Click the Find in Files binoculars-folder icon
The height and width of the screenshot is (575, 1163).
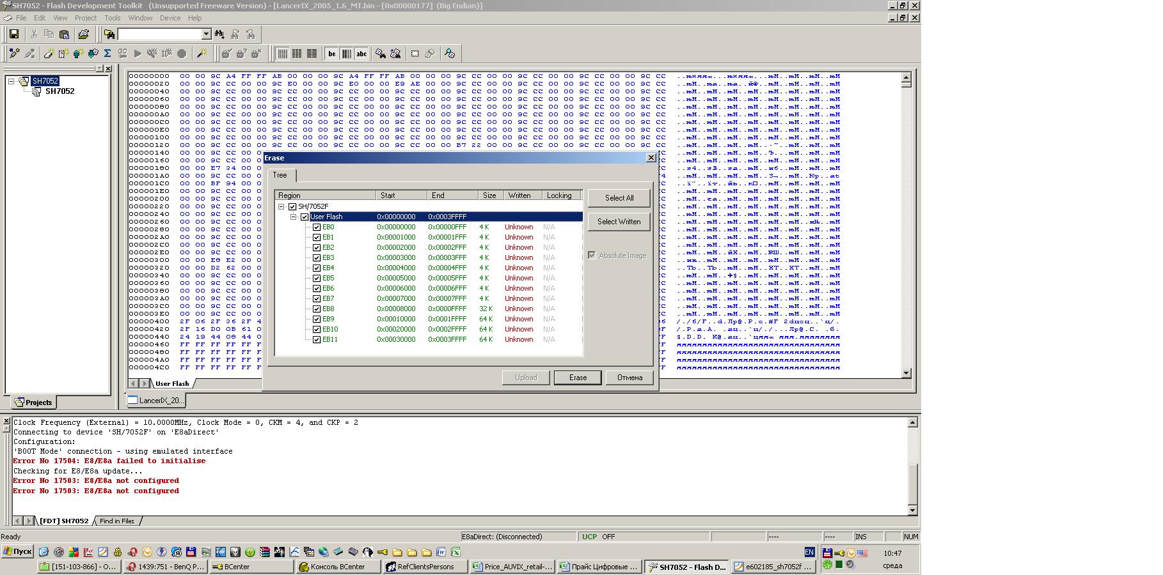tap(109, 34)
